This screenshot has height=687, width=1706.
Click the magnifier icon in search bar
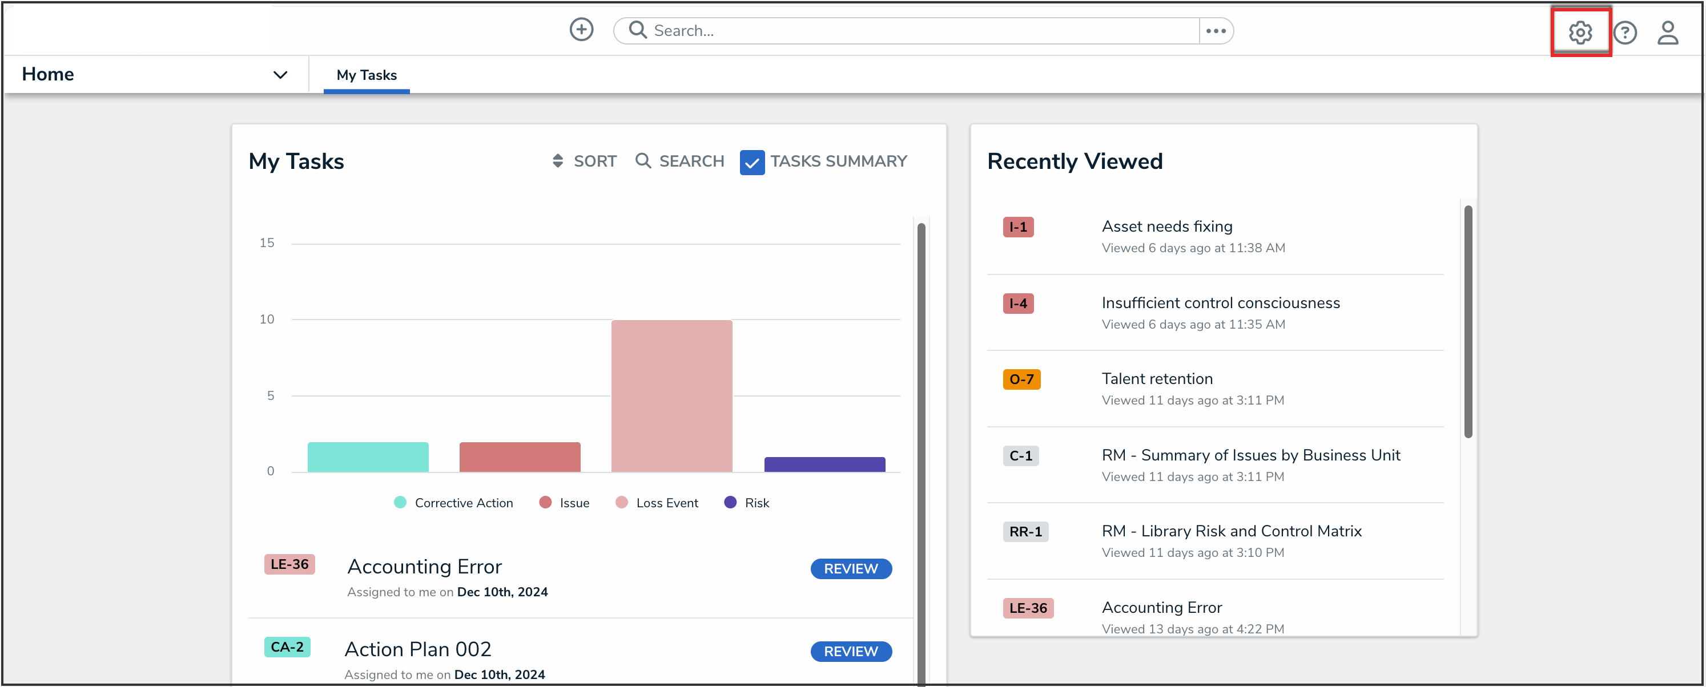click(x=637, y=30)
